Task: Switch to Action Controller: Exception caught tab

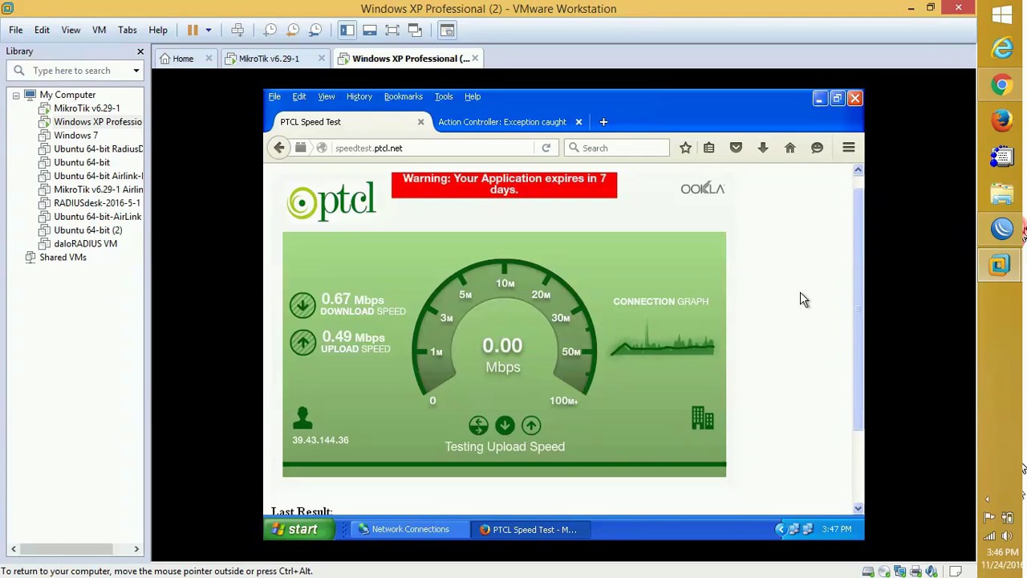Action: [502, 122]
